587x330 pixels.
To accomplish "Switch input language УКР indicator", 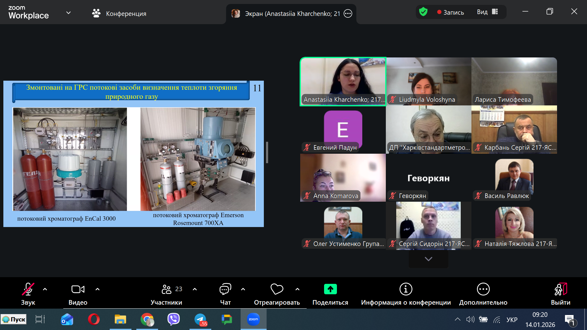I will [x=512, y=320].
